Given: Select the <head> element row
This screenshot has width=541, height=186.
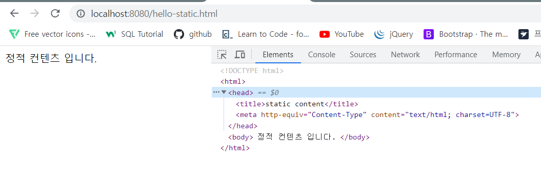Looking at the screenshot, I should pos(376,92).
